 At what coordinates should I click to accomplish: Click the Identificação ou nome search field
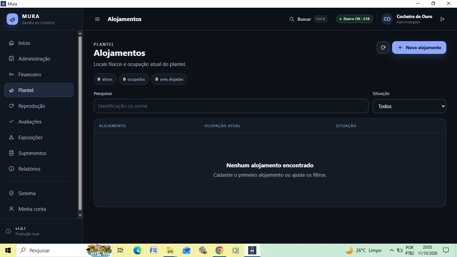pyautogui.click(x=231, y=106)
